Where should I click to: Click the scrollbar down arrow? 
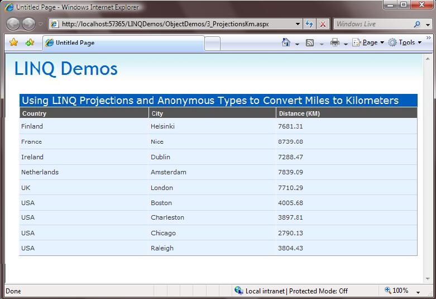point(428,279)
